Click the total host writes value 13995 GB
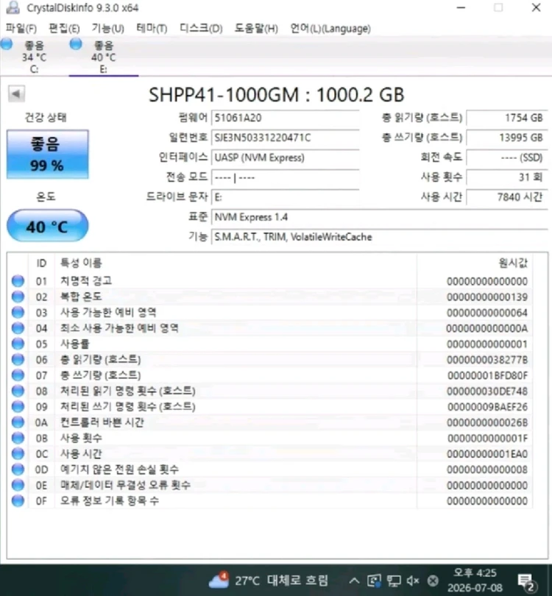This screenshot has height=596, width=552. 507,138
